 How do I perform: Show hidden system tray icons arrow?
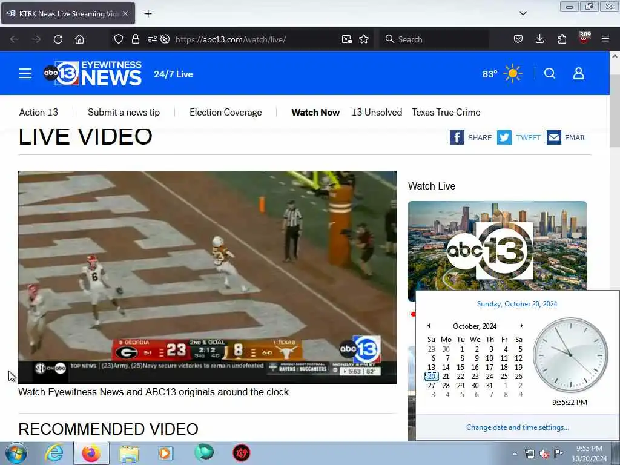pyautogui.click(x=515, y=453)
